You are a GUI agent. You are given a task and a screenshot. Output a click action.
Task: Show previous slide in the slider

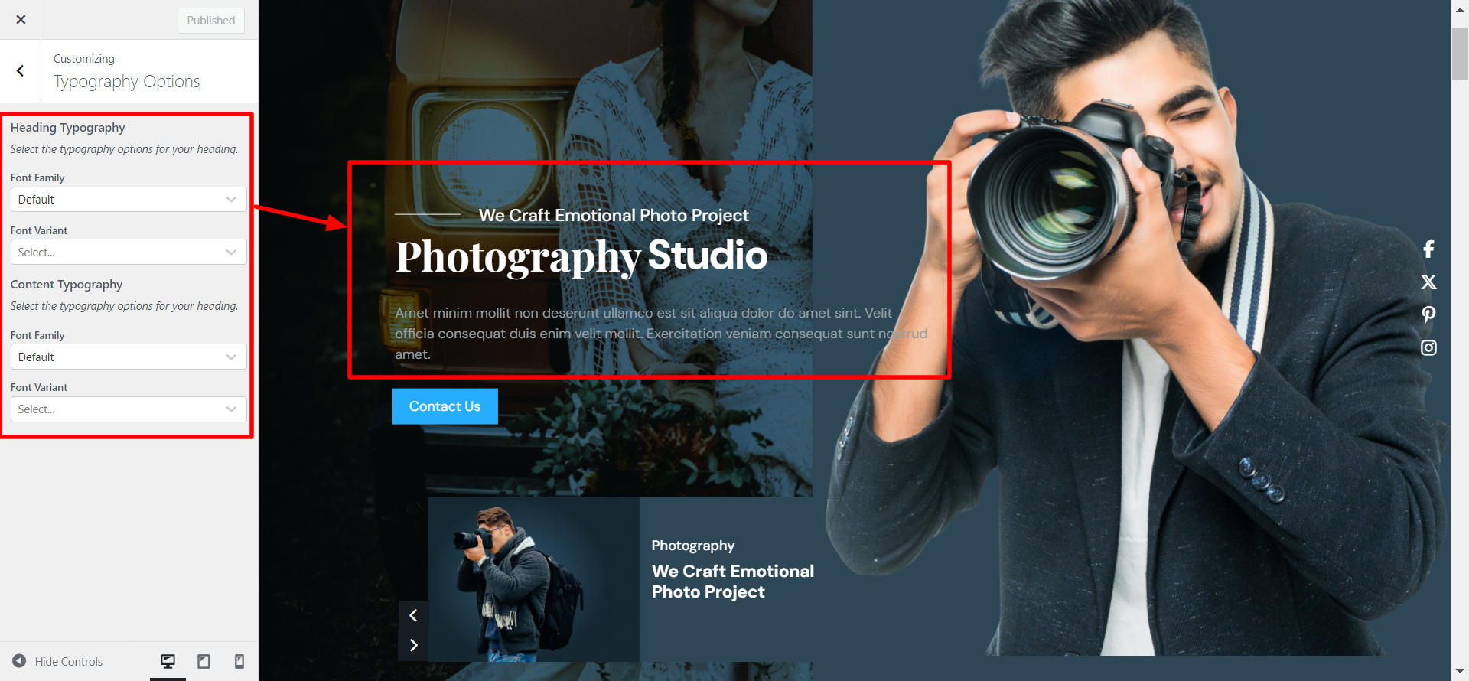413,615
